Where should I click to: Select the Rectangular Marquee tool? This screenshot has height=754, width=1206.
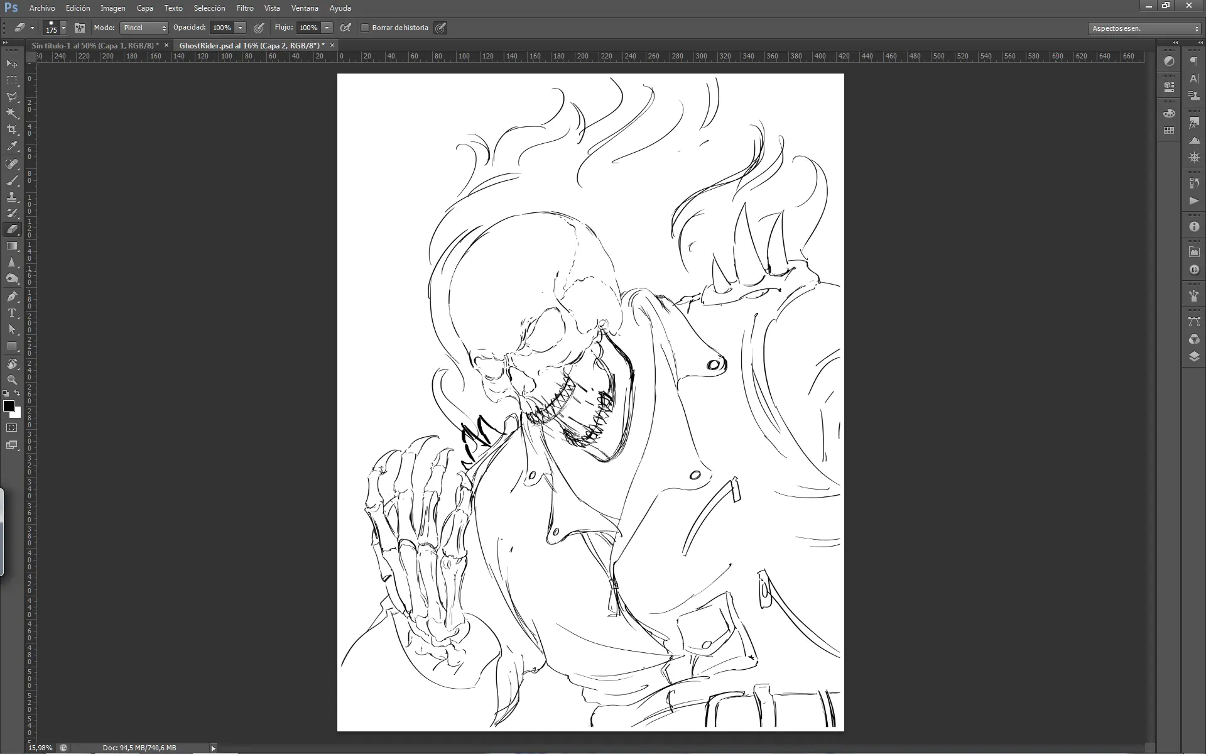(x=12, y=80)
